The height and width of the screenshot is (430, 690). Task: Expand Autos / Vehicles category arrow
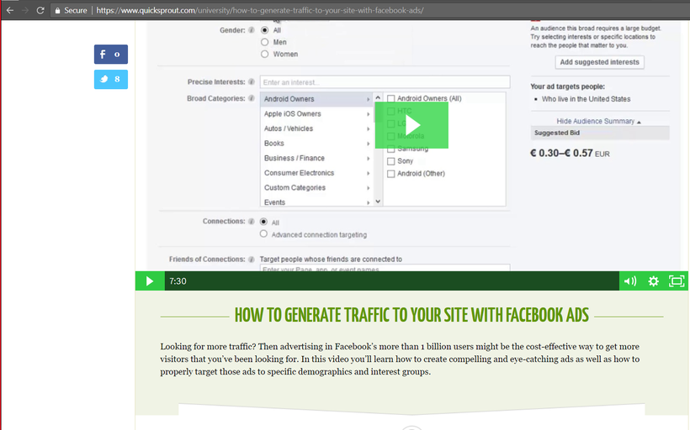click(369, 129)
